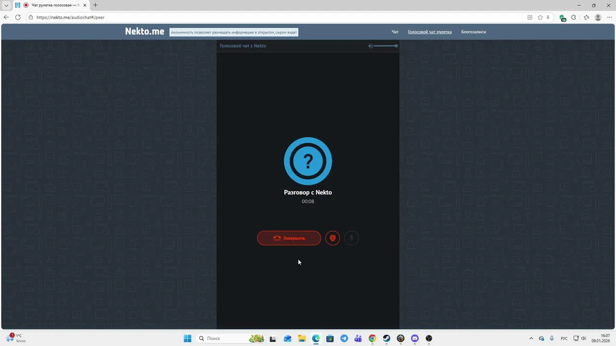
Task: Switch keyboard language РУС
Action: (x=564, y=338)
